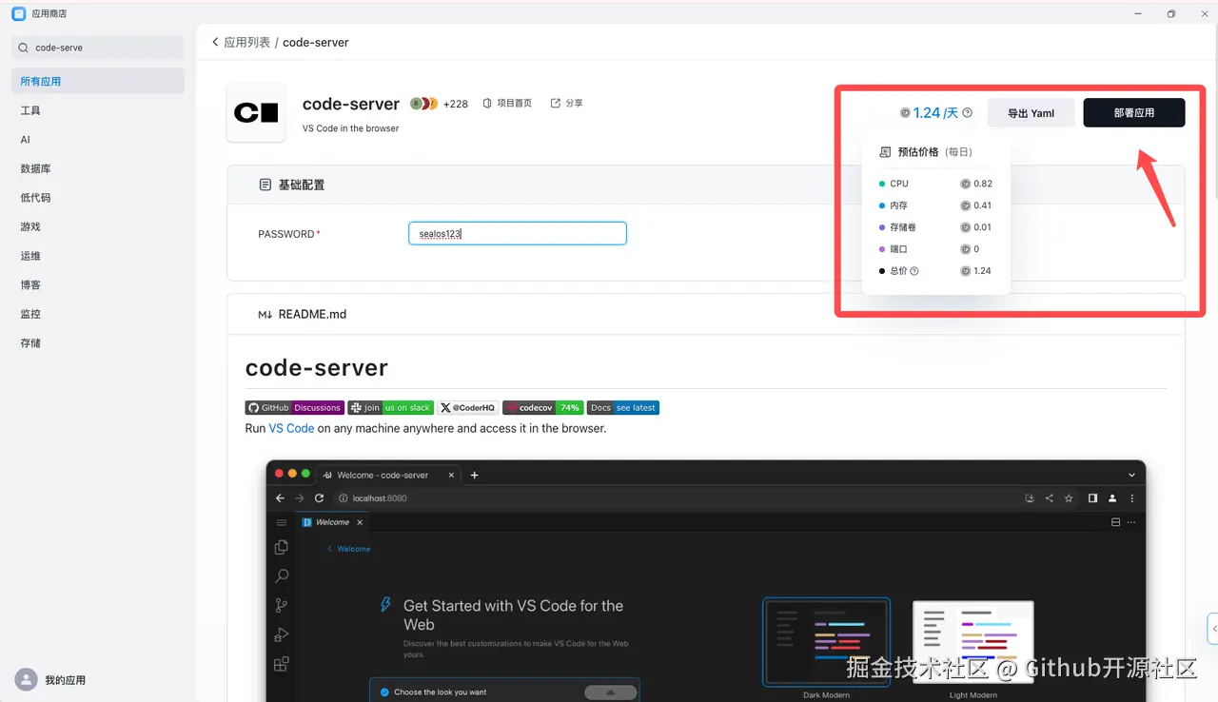The image size is (1218, 702).
Task: Click hamburger menu icon in README screenshot
Action: coord(281,522)
